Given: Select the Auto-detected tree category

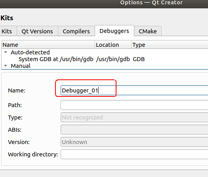Looking at the screenshot, I should (x=30, y=52).
